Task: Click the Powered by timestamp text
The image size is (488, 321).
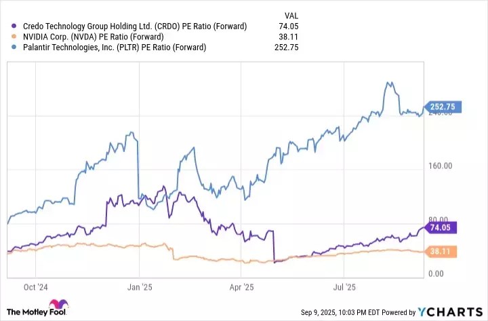Action: pyautogui.click(x=359, y=312)
